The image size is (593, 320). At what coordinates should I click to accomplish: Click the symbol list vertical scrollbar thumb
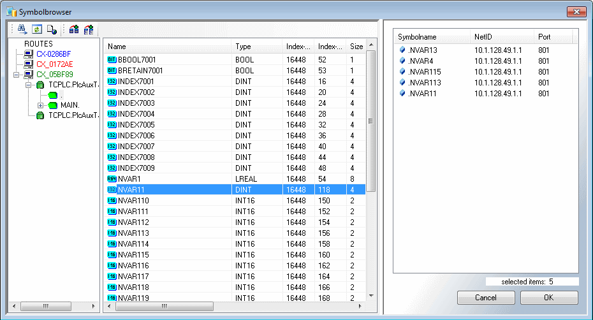click(x=371, y=121)
